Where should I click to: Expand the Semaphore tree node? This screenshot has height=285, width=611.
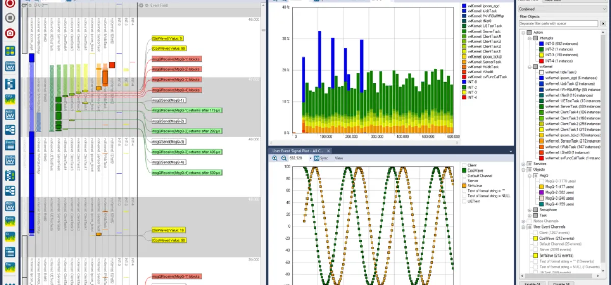point(529,210)
